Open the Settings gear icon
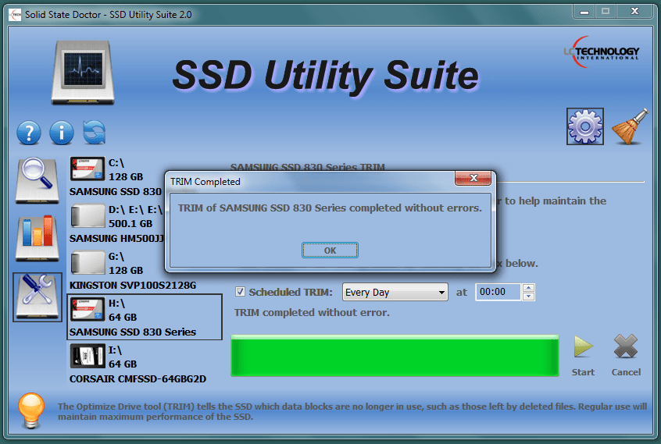Image resolution: width=661 pixels, height=444 pixels. tap(584, 126)
